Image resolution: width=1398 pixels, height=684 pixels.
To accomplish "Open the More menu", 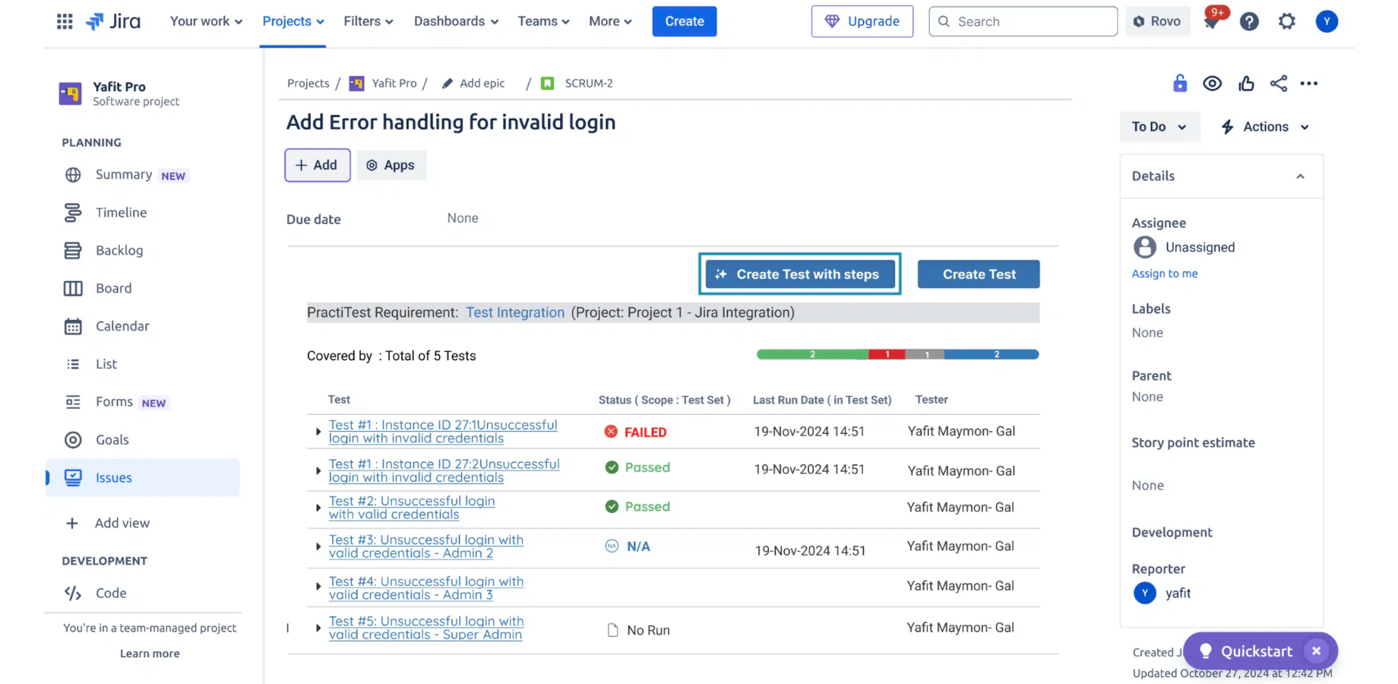I will click(610, 21).
